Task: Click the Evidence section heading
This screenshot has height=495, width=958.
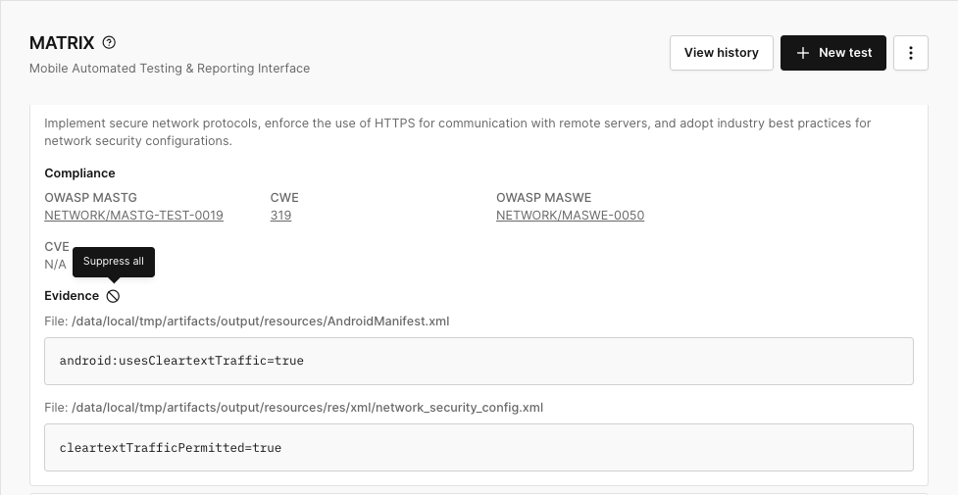Action: coord(72,296)
